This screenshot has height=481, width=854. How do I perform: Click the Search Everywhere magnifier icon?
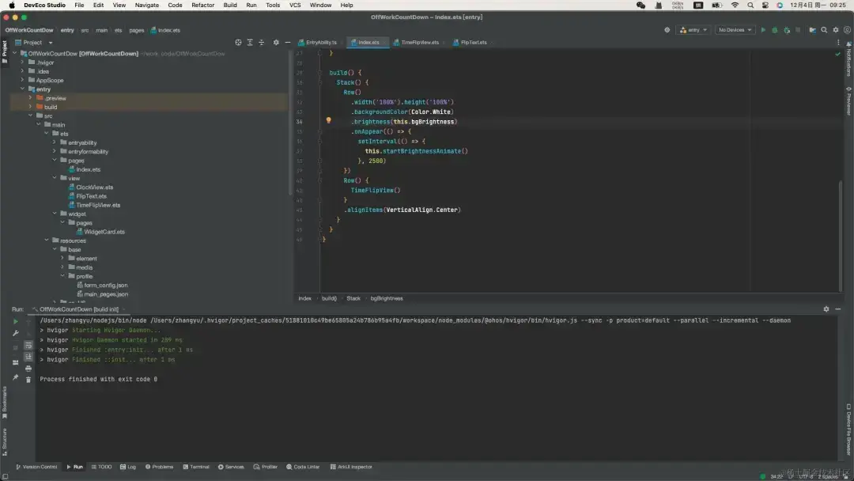(824, 30)
